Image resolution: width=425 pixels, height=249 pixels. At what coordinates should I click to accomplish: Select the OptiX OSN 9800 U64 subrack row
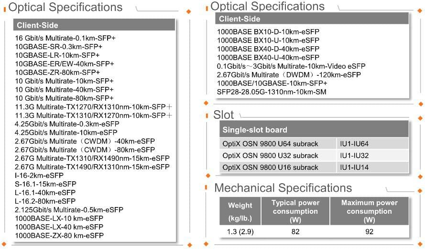pos(314,144)
